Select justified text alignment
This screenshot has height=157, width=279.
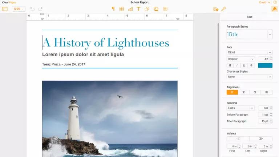point(266,92)
